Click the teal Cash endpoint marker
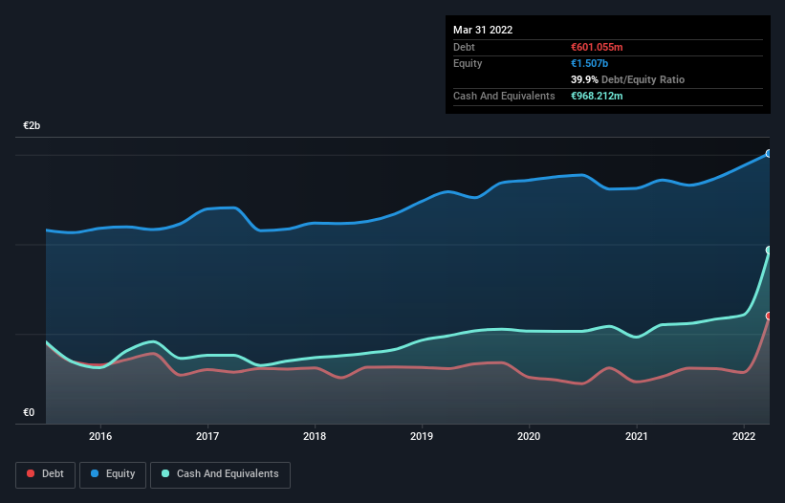785x503 pixels. (x=769, y=250)
